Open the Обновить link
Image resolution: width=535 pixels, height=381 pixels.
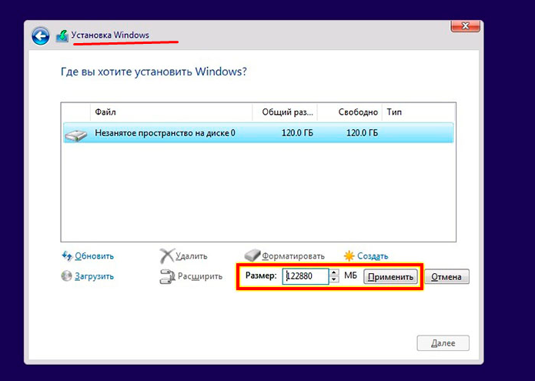click(94, 256)
